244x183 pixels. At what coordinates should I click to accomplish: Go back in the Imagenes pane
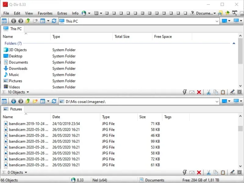coord(13,101)
